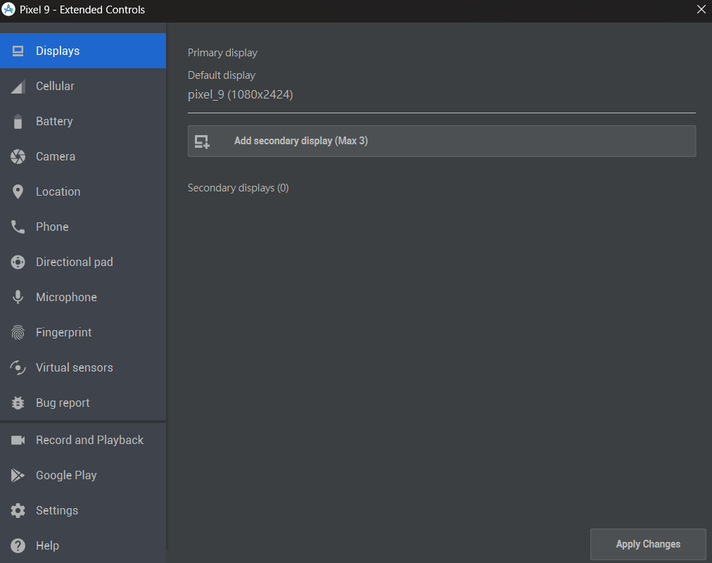The height and width of the screenshot is (563, 712).
Task: Click the Directional pad icon
Action: (18, 262)
